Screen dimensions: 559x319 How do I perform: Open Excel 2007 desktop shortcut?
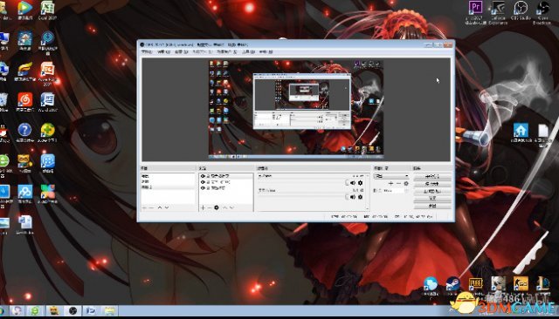pos(47,10)
